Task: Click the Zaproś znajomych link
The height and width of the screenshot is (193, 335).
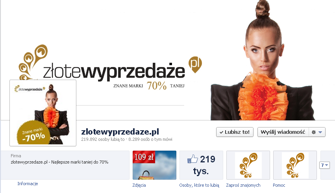Action: click(243, 185)
